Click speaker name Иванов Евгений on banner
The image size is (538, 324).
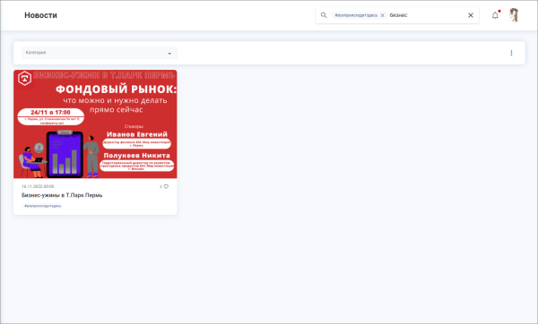137,134
